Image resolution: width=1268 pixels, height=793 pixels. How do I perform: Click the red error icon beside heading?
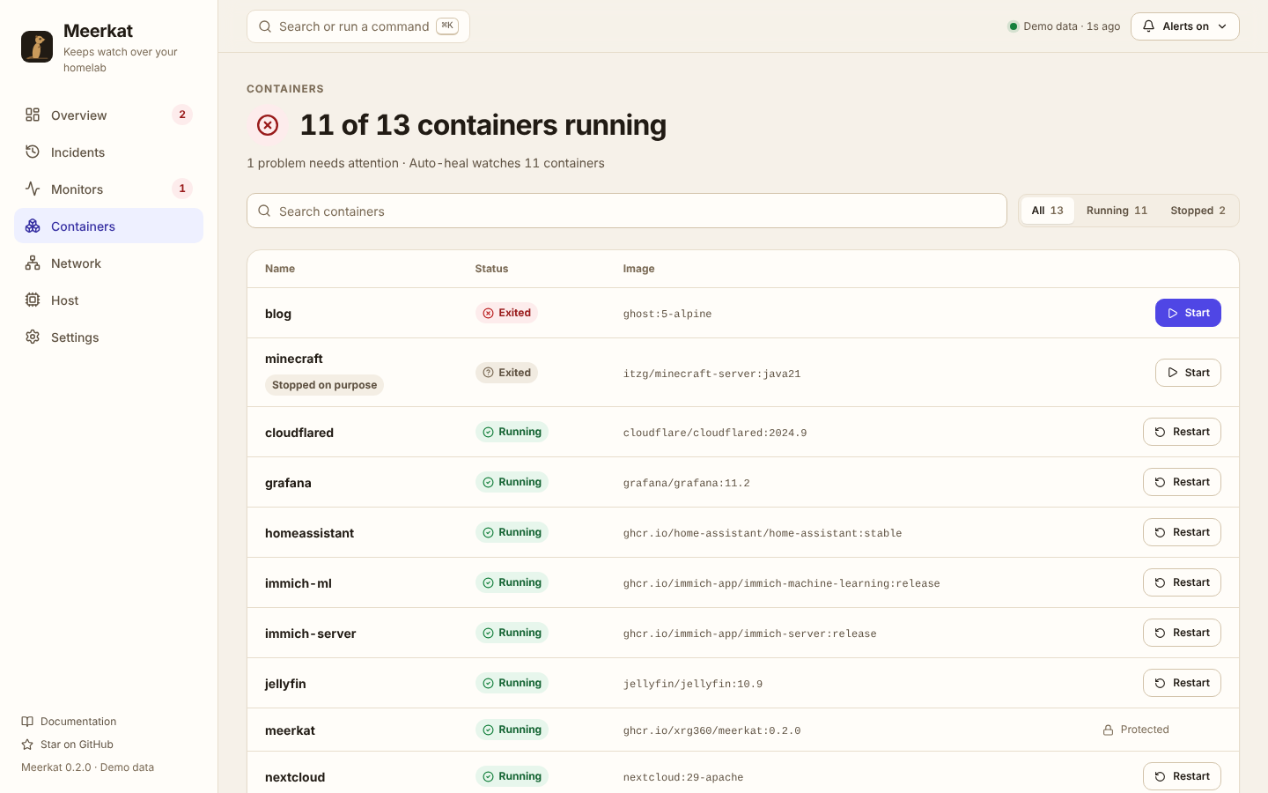[x=268, y=125]
